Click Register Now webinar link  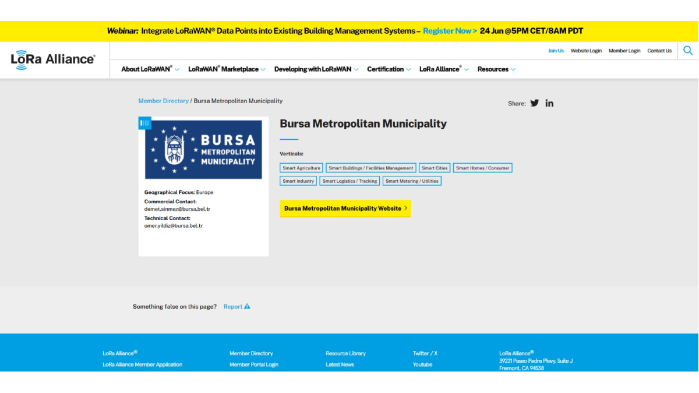(x=450, y=31)
